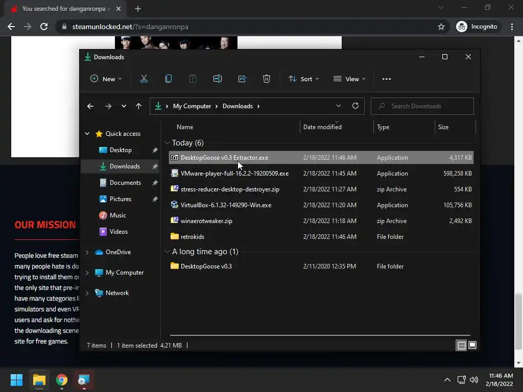Select the retrokids folder
The image size is (523, 392).
tap(321, 237)
